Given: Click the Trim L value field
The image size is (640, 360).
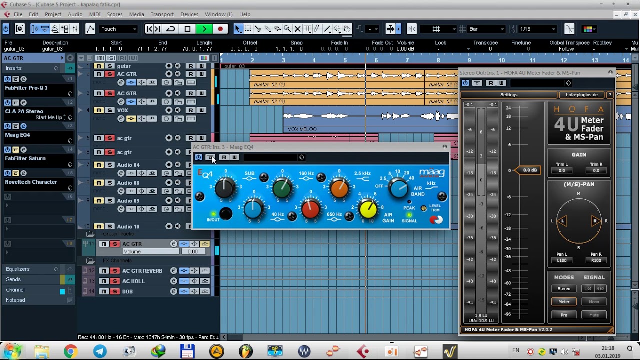Looking at the screenshot, I should pyautogui.click(x=562, y=171).
